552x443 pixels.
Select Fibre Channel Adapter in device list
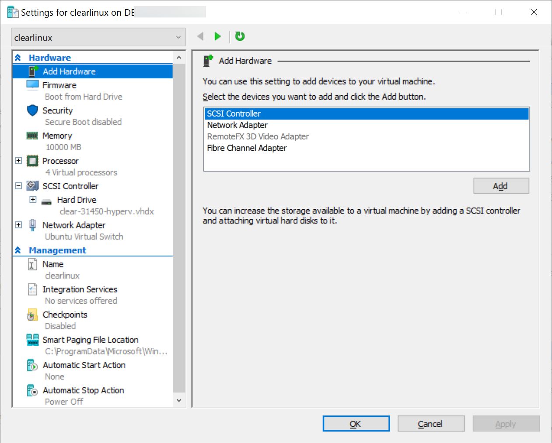(x=367, y=148)
